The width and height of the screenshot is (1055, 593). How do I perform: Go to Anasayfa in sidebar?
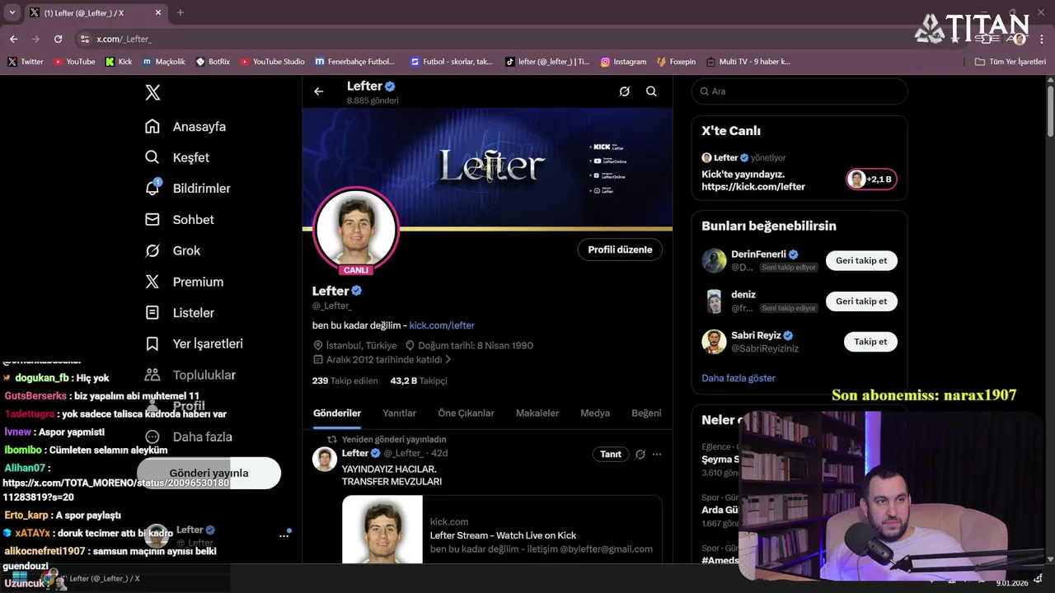tap(185, 127)
